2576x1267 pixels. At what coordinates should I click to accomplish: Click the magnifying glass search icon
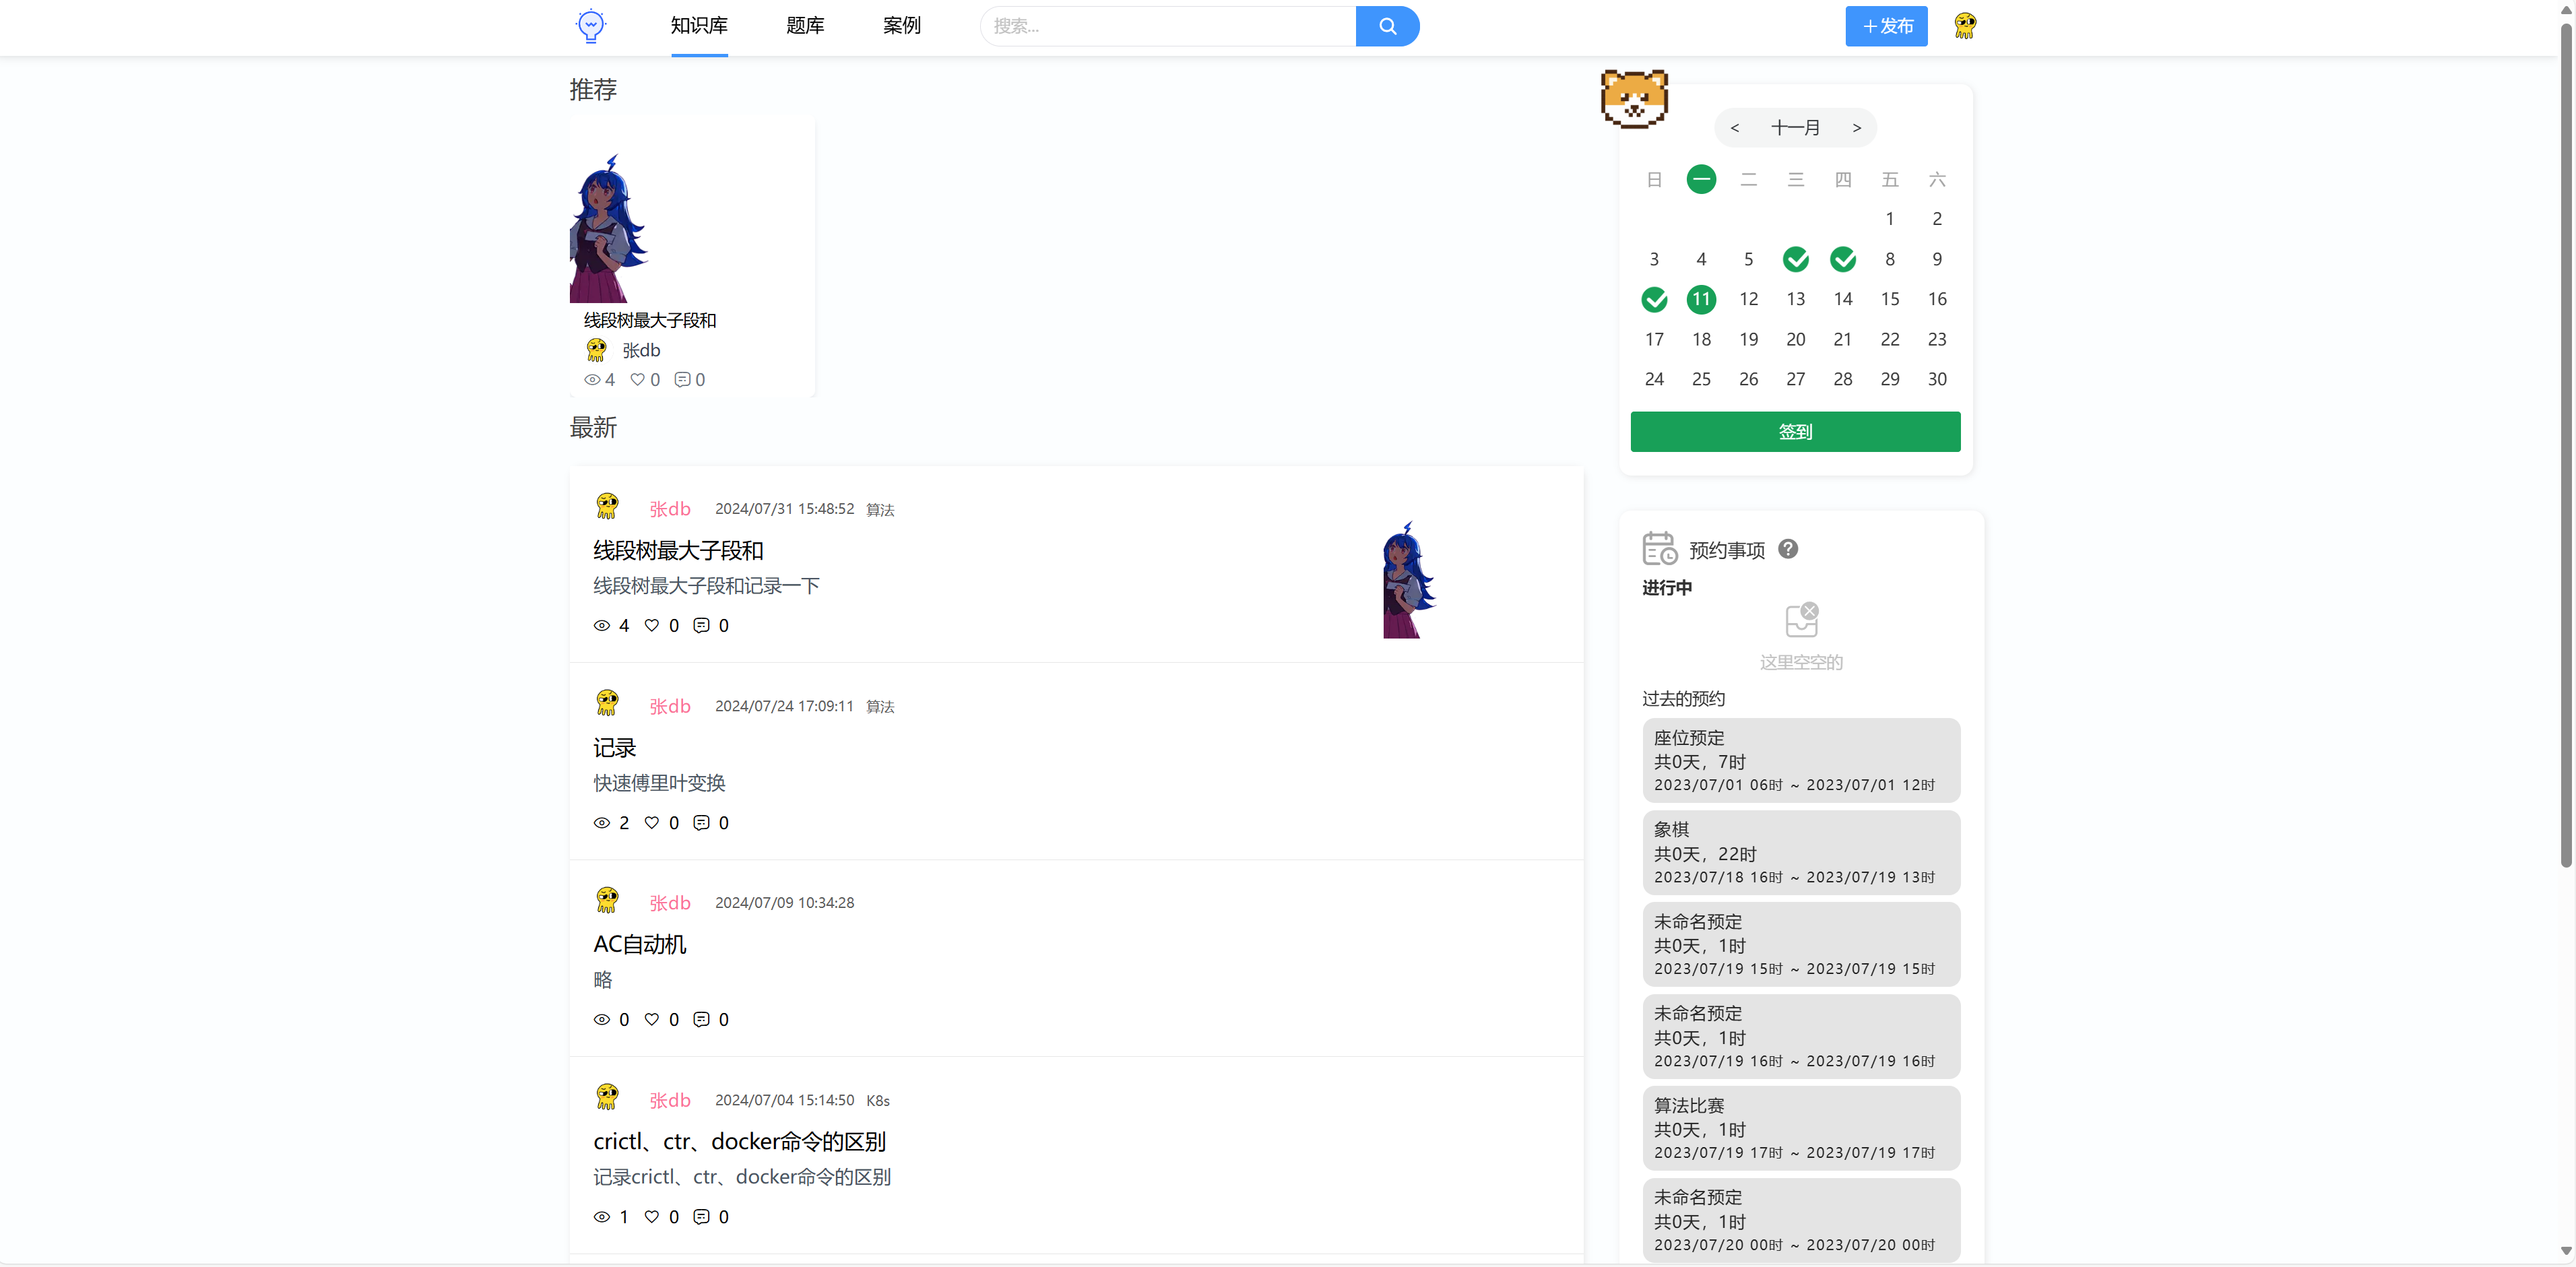click(1387, 26)
